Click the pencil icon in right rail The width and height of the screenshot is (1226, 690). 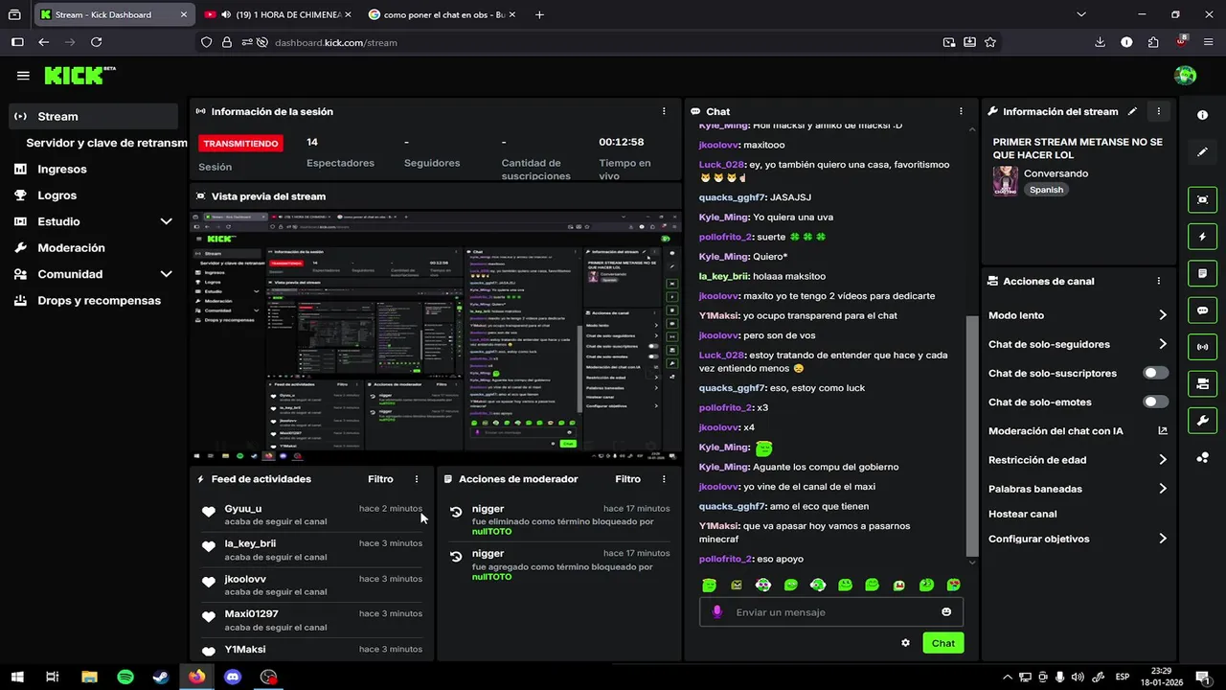pos(1202,151)
